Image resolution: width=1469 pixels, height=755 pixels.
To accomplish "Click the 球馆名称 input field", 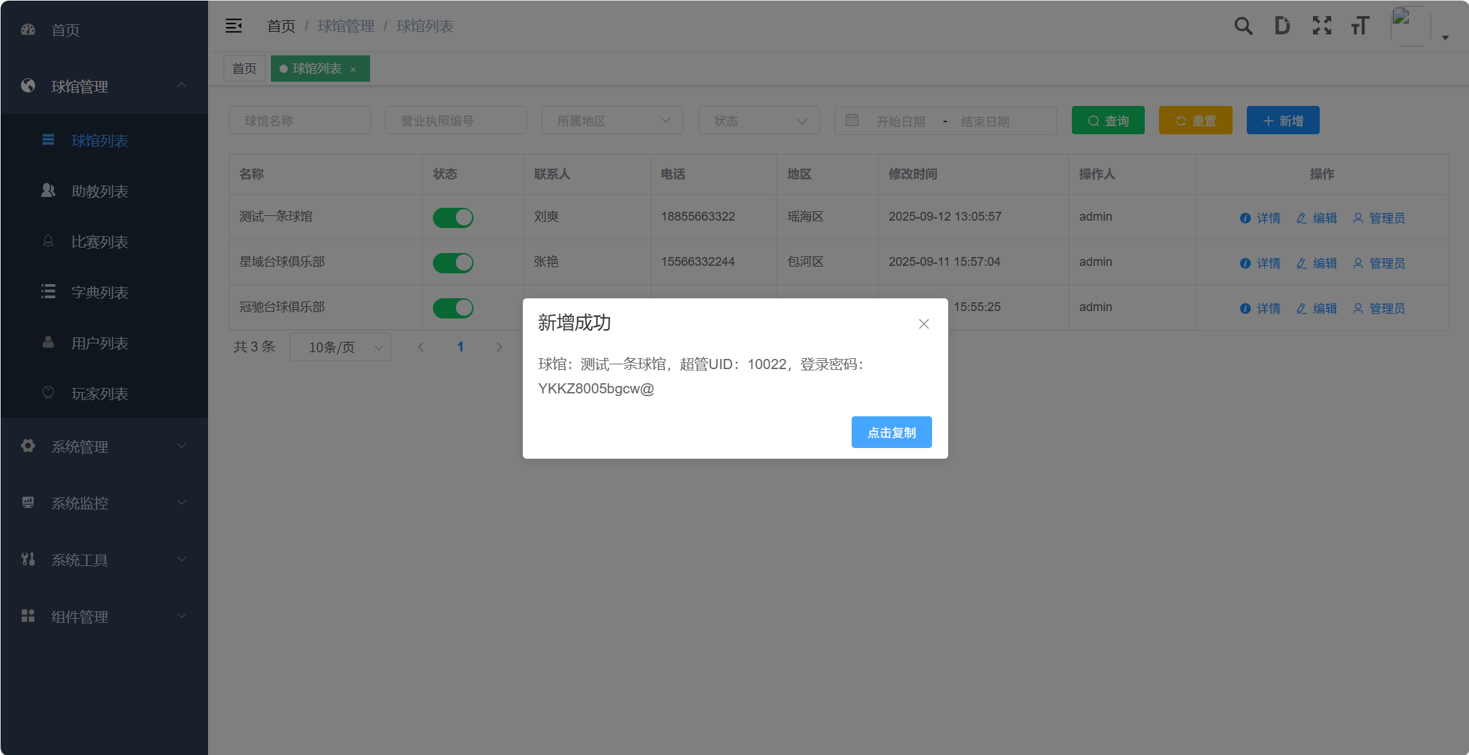I will pyautogui.click(x=299, y=121).
